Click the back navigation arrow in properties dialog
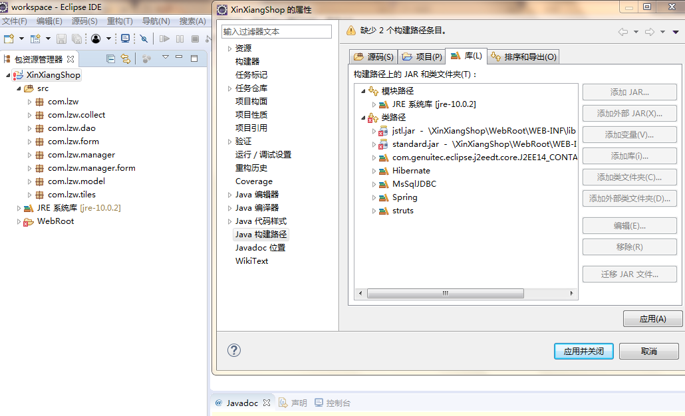The height and width of the screenshot is (416, 685). (x=623, y=31)
